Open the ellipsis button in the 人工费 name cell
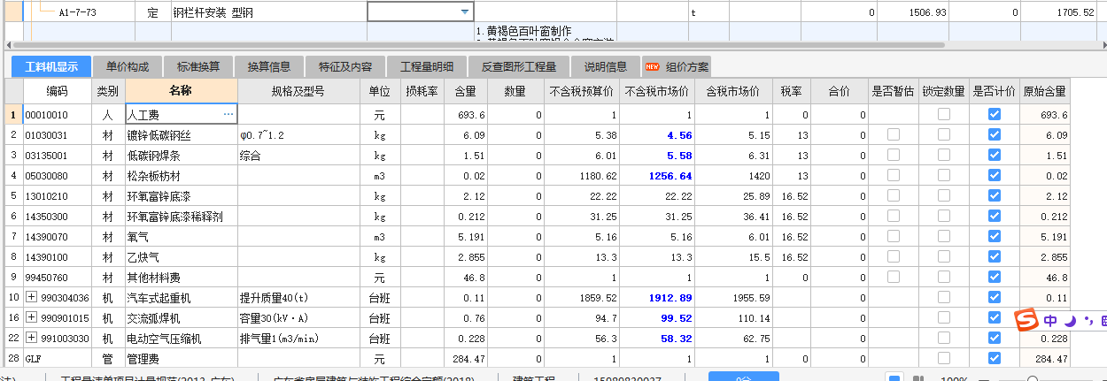Viewport: 1107px width, 381px height. (x=228, y=115)
